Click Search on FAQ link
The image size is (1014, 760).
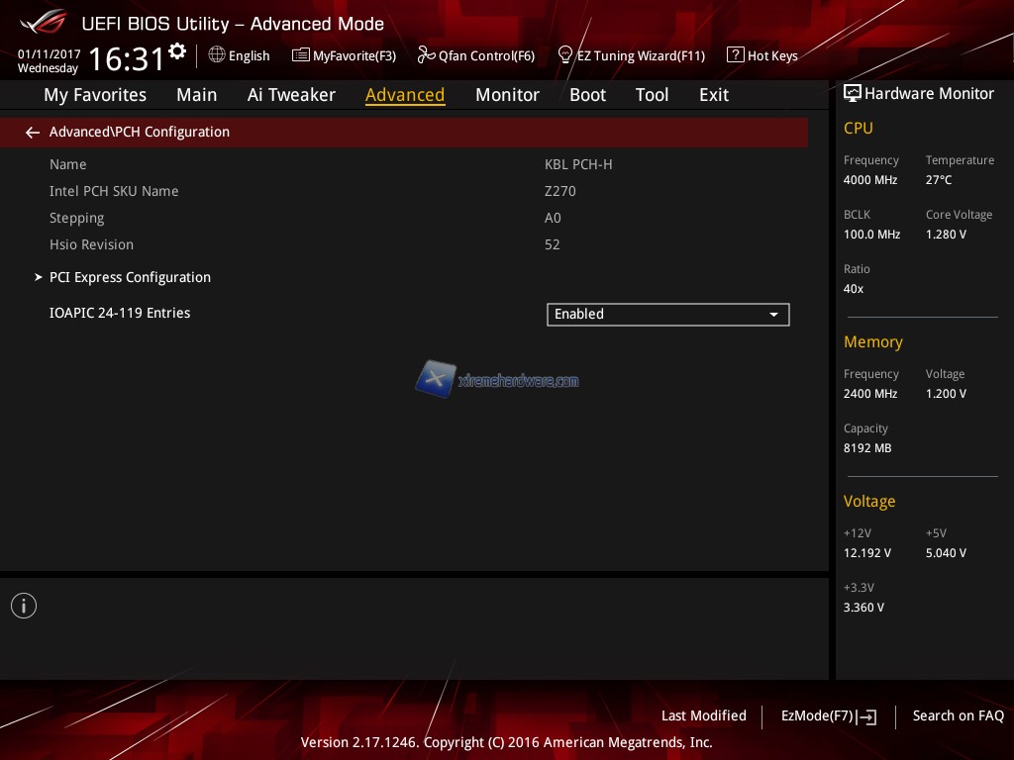(958, 715)
